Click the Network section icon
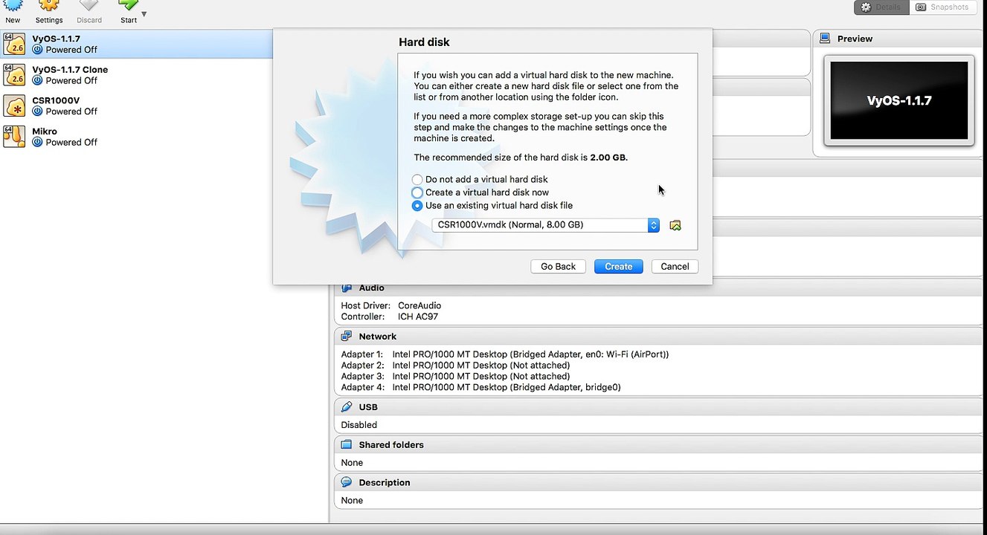The height and width of the screenshot is (535, 987). [347, 337]
